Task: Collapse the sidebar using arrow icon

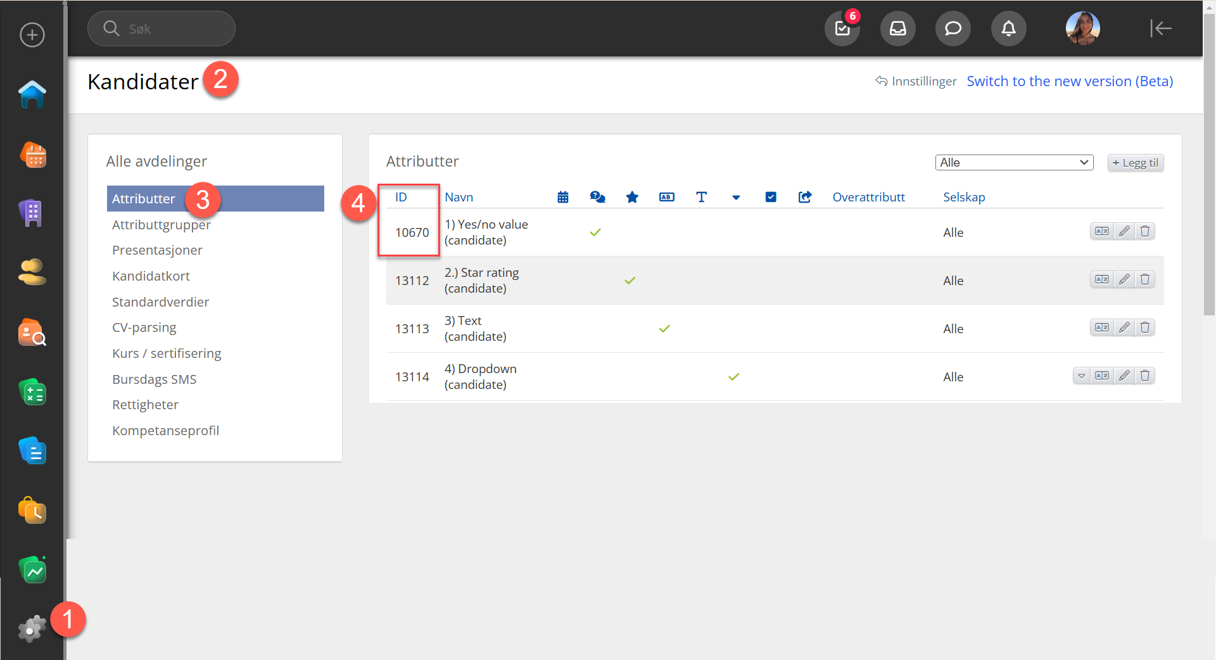Action: click(x=1160, y=29)
